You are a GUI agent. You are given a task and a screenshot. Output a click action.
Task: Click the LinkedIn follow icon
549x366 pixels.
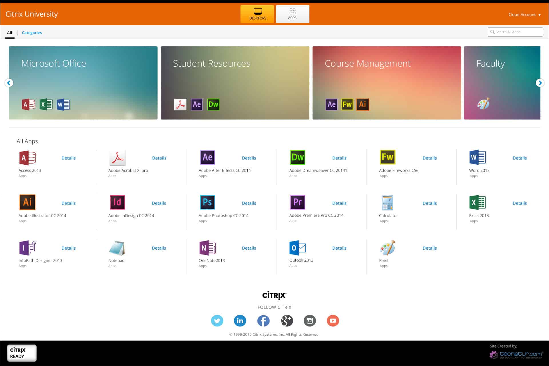point(240,321)
